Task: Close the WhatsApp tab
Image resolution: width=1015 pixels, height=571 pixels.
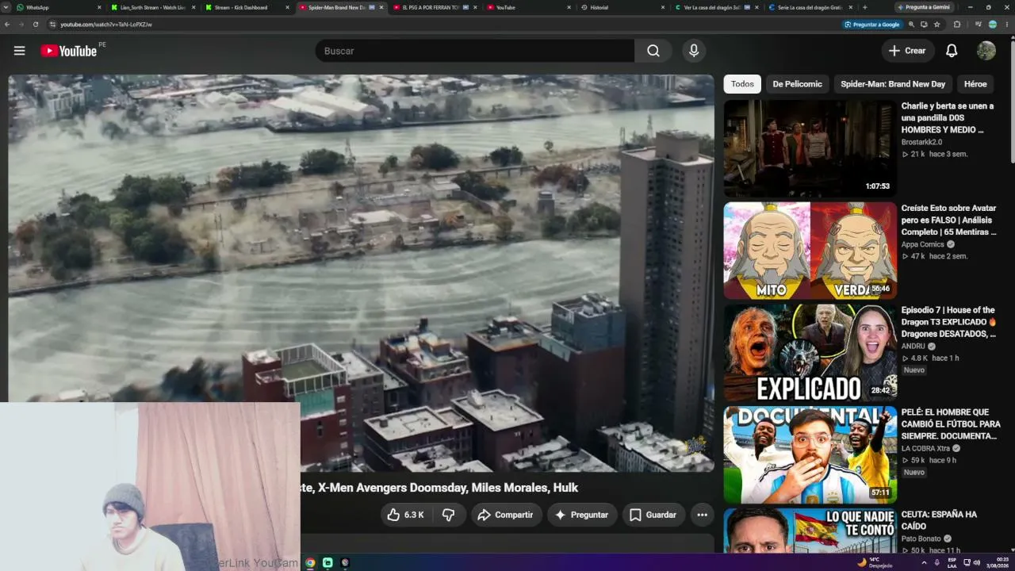Action: pyautogui.click(x=99, y=7)
